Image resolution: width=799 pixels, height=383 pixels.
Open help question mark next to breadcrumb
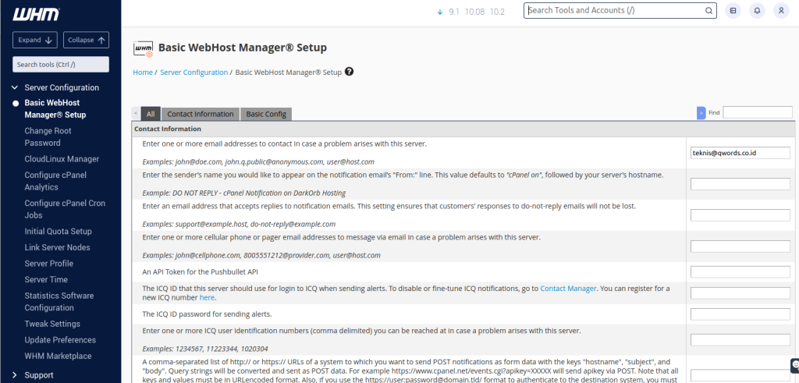(349, 72)
